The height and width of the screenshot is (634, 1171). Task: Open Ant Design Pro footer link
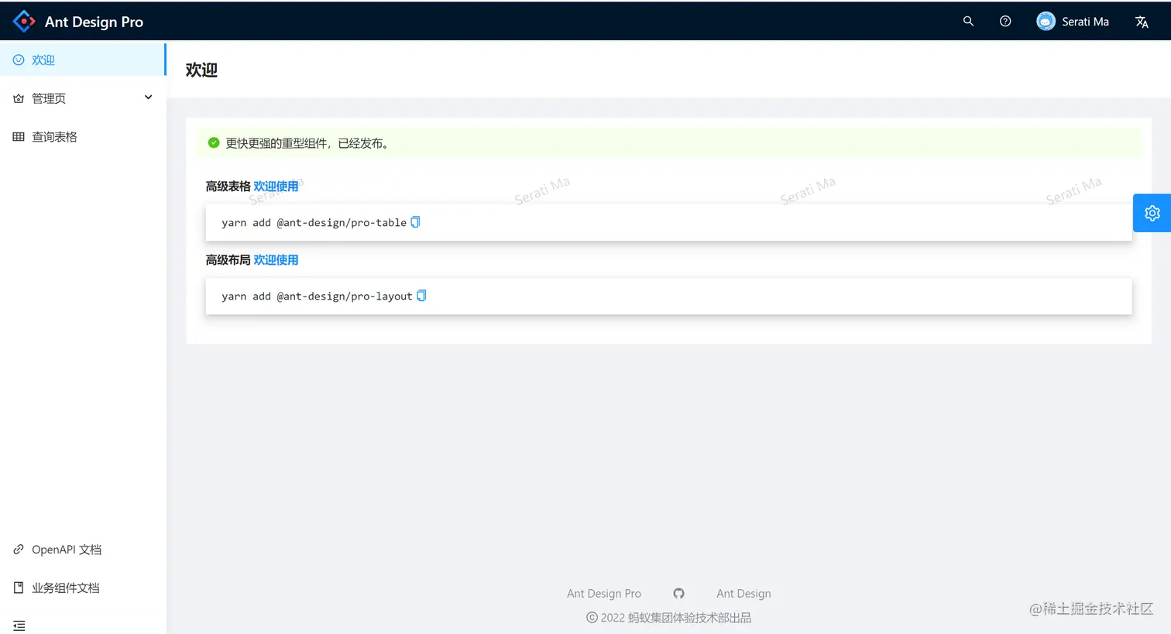(604, 594)
